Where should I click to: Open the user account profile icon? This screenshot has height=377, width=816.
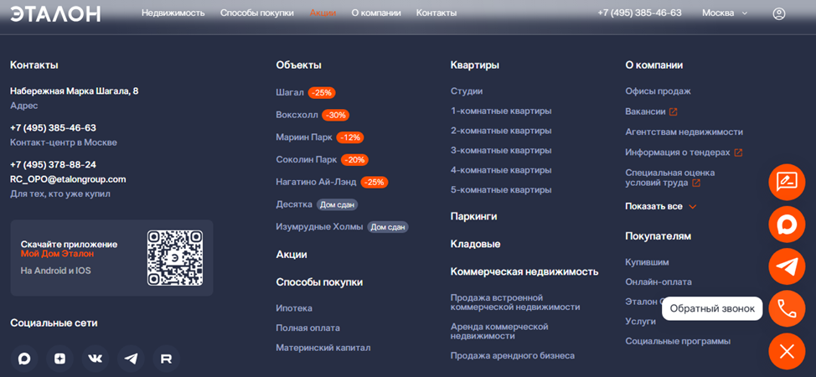click(778, 13)
